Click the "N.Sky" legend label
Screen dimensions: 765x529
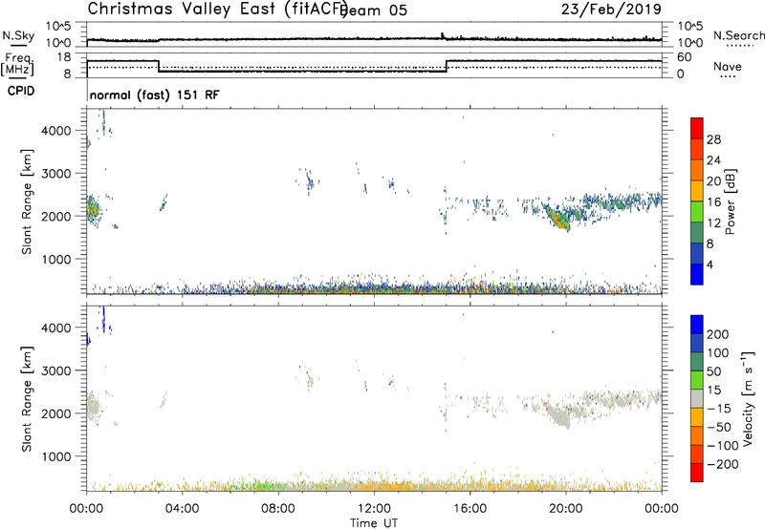pos(18,35)
